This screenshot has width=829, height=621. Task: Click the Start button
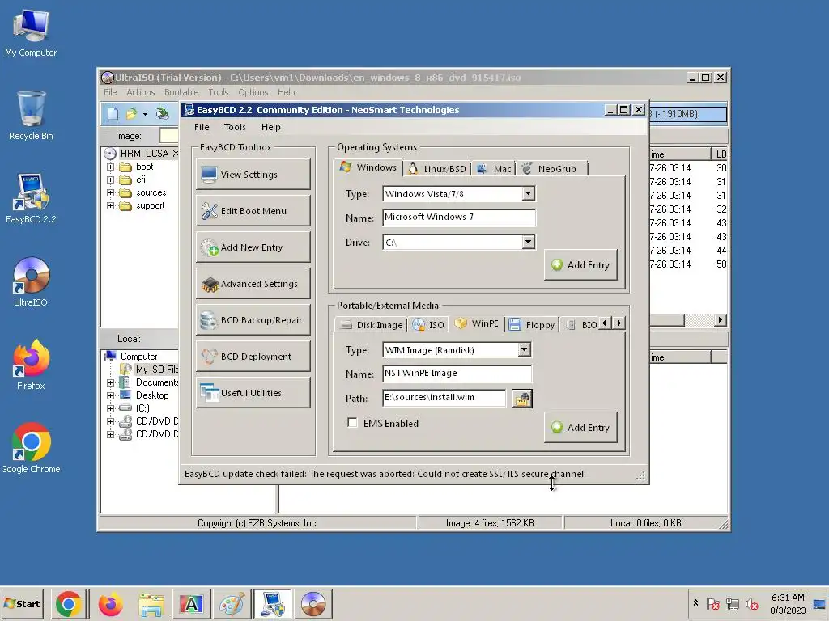[22, 603]
